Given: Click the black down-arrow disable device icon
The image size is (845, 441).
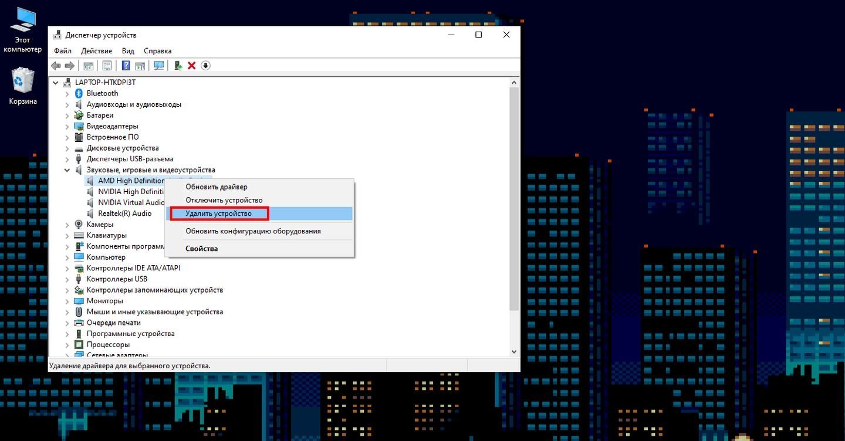Looking at the screenshot, I should [205, 66].
